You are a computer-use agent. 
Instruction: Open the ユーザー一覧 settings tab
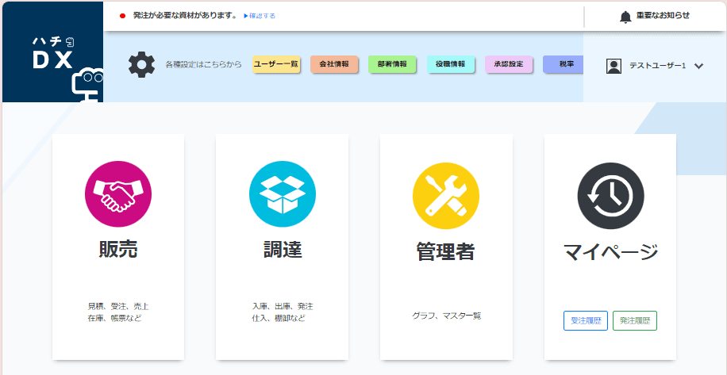pos(276,64)
